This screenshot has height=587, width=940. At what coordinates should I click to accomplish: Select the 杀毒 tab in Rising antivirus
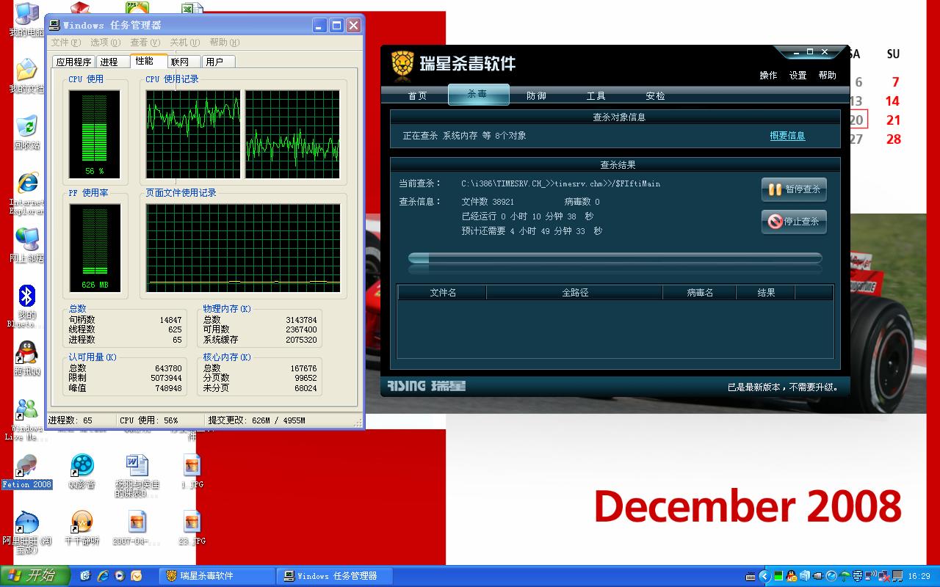click(477, 95)
